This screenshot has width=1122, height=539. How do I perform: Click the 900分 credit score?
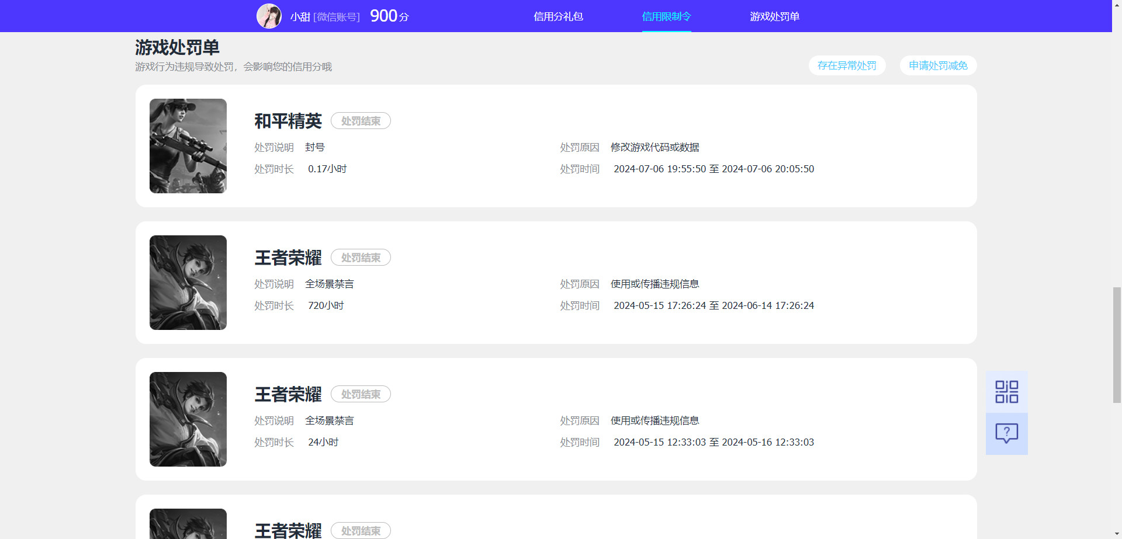(389, 16)
